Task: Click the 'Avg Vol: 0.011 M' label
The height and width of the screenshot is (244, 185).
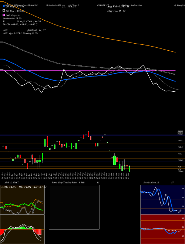Action: pos(118,7)
